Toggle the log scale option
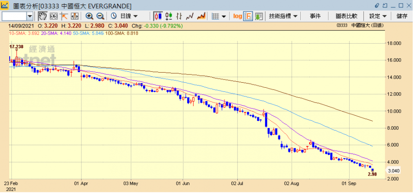Image resolution: width=414 pixels, height=193 pixels. pyautogui.click(x=237, y=16)
